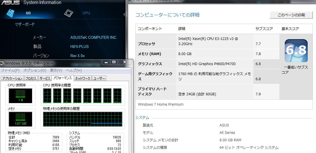Click the 物理メモリの使用率の履歴 graph
The width and height of the screenshot is (316, 153).
83,119
